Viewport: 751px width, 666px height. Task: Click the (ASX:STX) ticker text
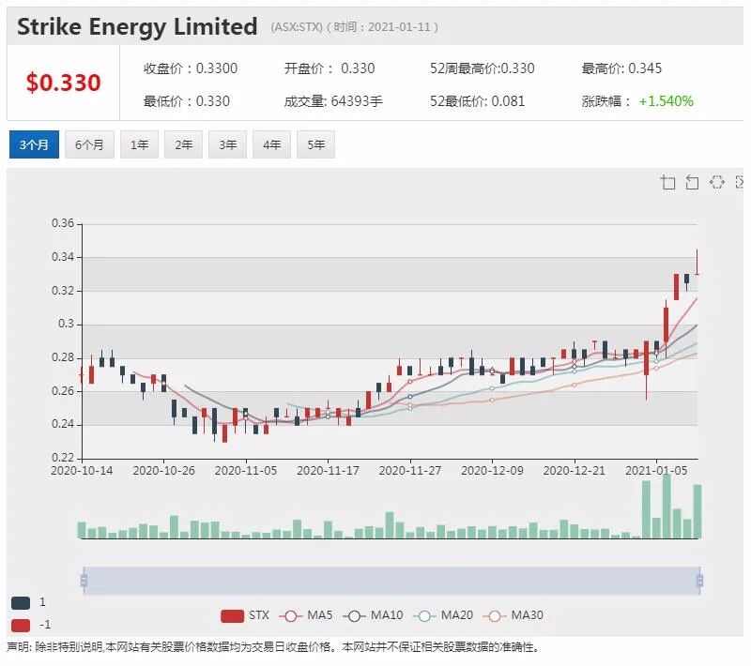[x=297, y=27]
